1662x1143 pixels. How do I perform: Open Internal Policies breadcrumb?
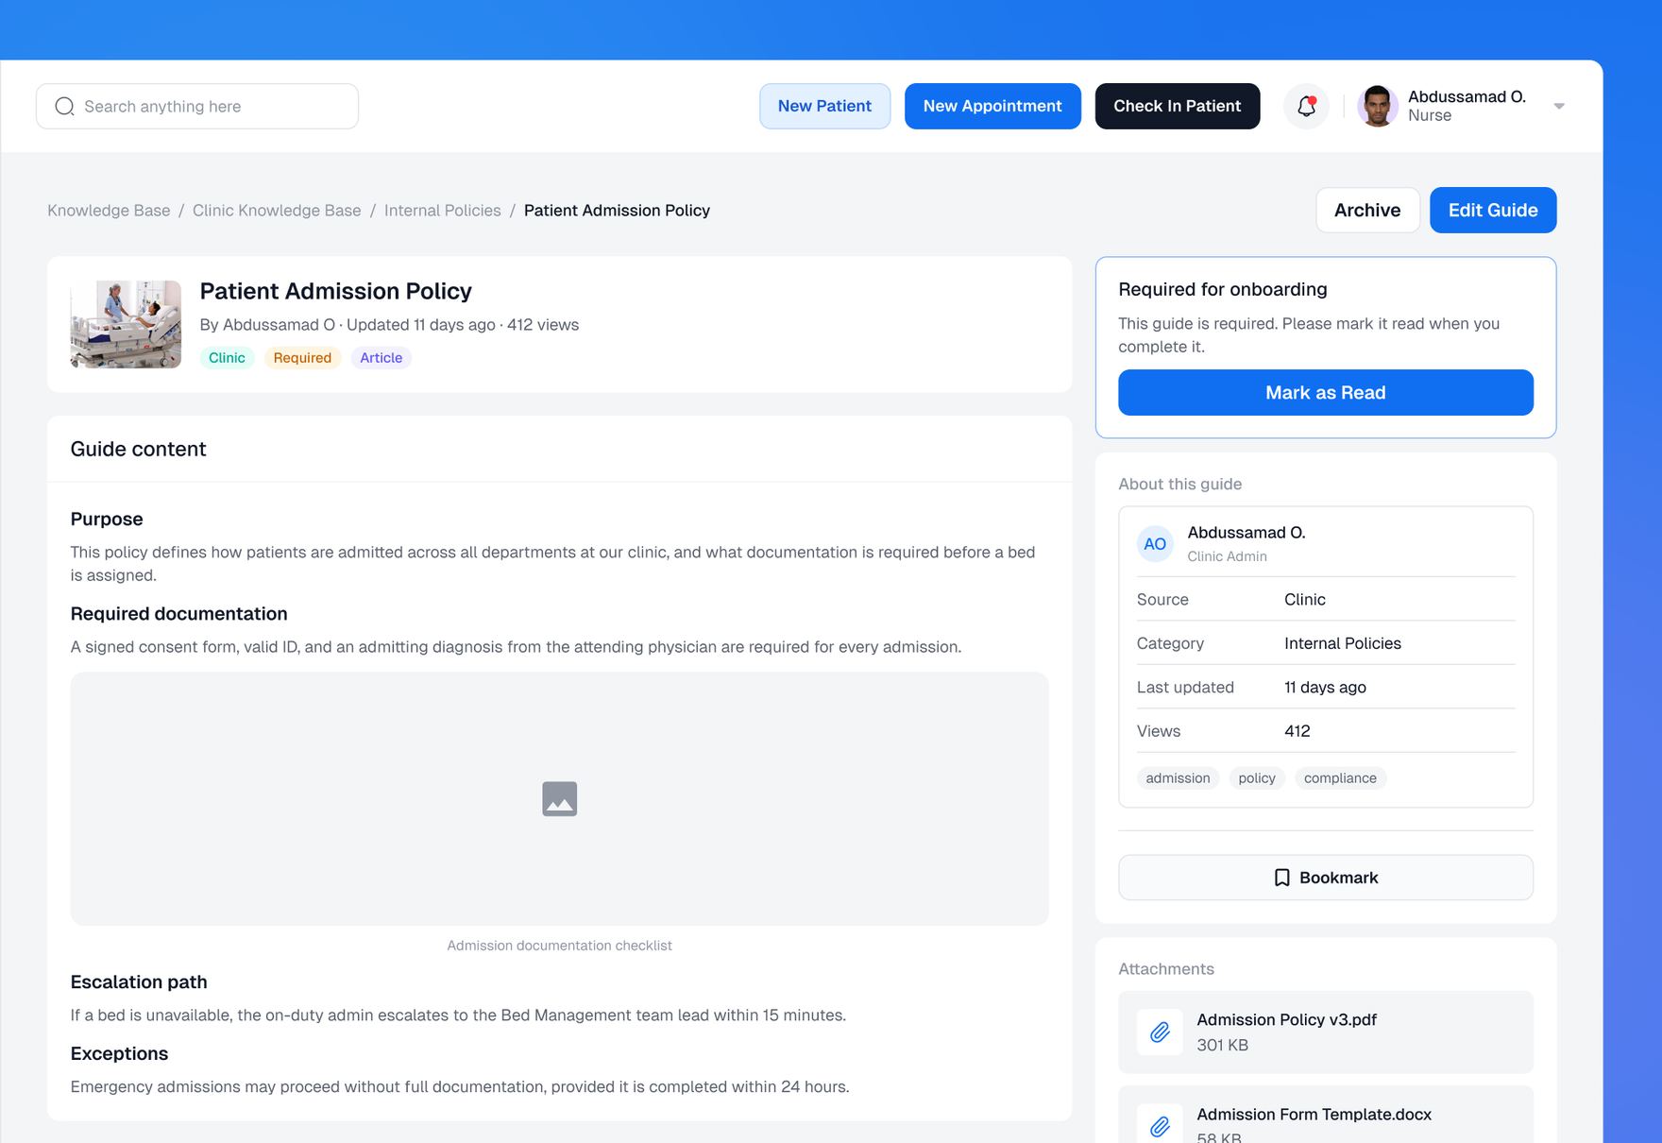coord(443,211)
